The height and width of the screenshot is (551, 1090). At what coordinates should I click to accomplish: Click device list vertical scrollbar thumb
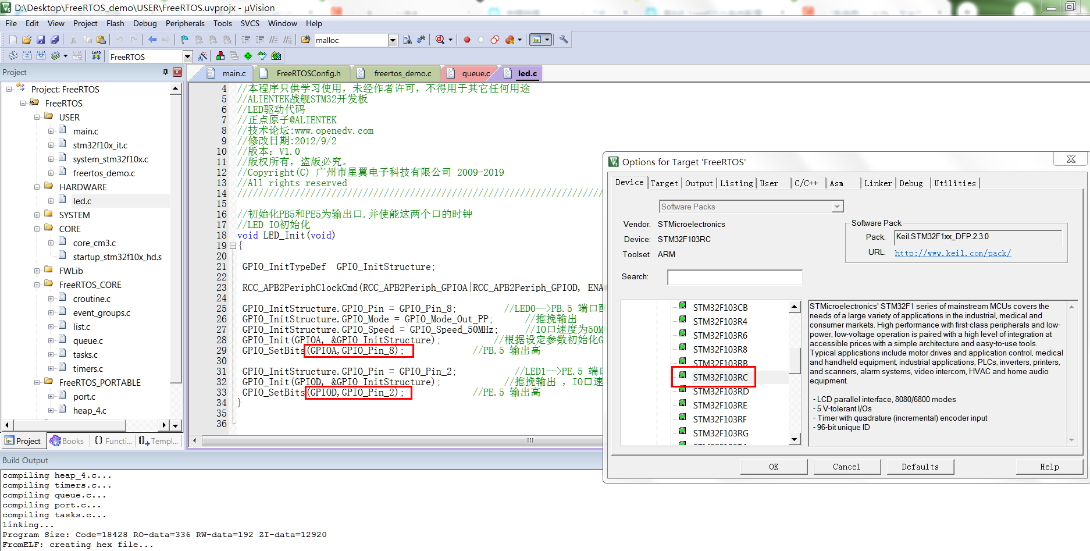click(795, 361)
